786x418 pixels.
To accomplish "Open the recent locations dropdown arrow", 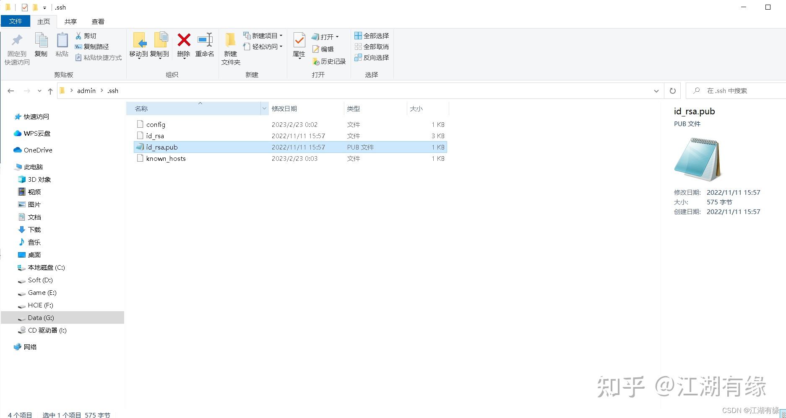I will [39, 91].
